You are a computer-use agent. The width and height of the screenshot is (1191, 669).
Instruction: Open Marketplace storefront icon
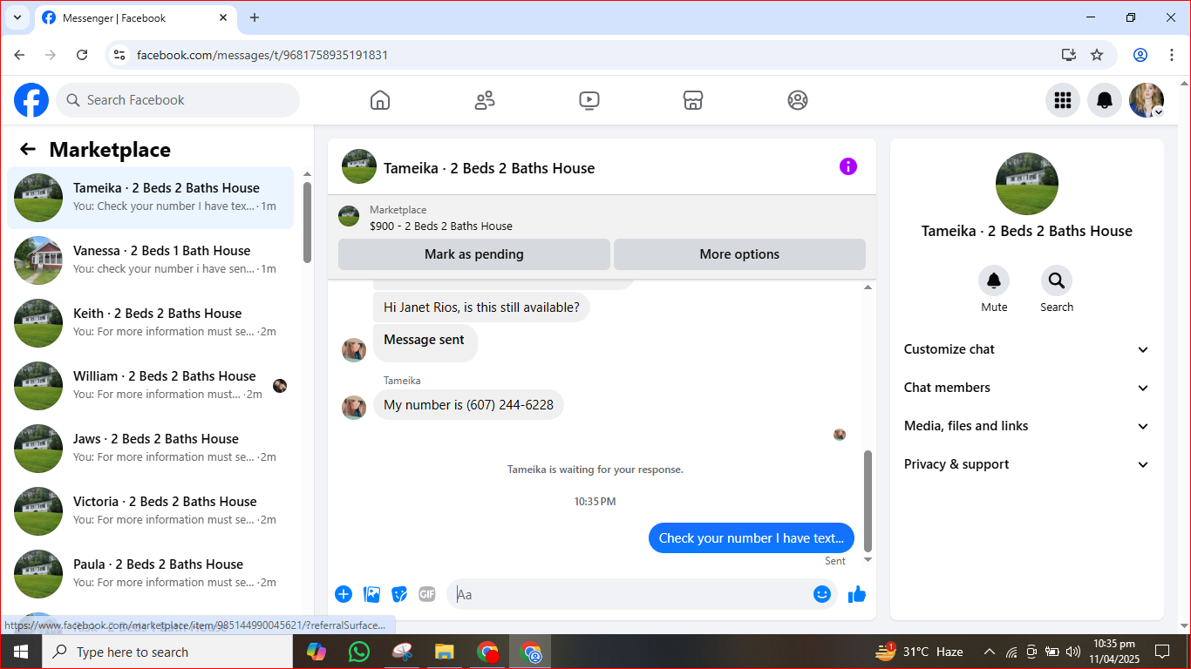(x=693, y=100)
